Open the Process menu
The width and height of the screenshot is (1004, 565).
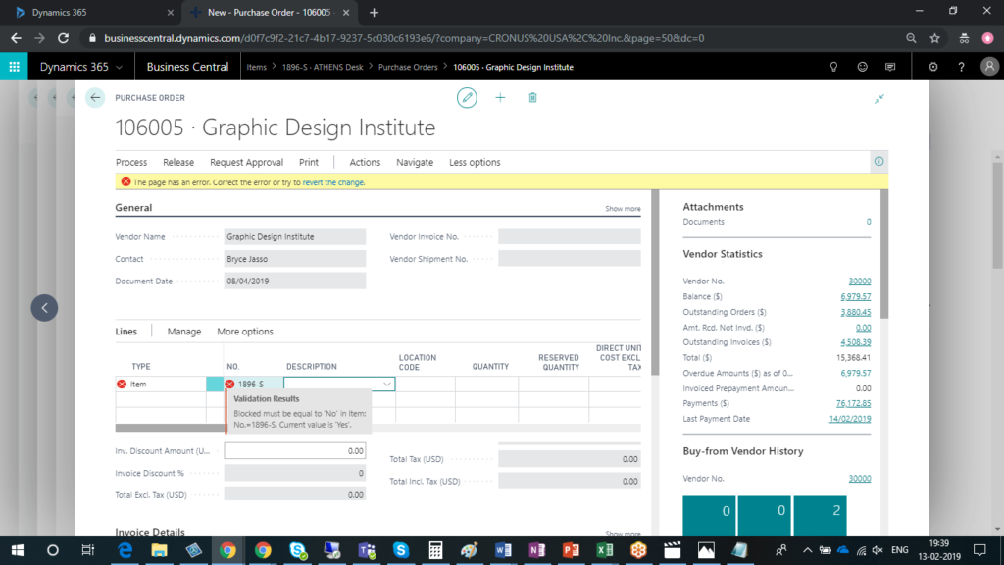[x=131, y=162]
